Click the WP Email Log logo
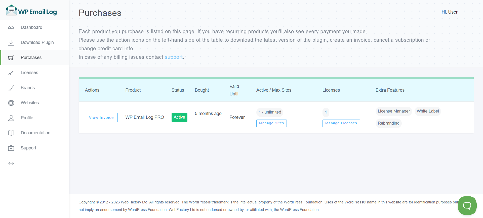483x218 pixels. pos(31,11)
